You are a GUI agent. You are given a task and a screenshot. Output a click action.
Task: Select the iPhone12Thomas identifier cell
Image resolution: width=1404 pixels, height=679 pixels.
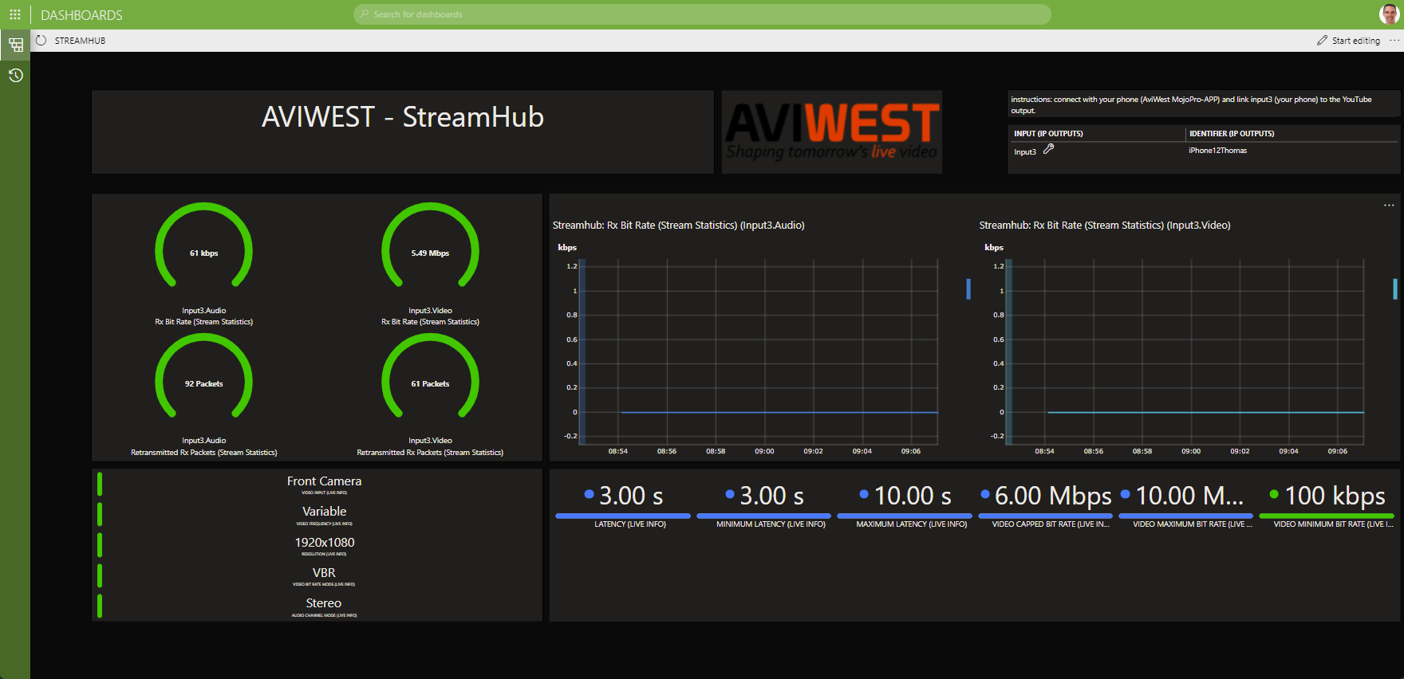pos(1217,151)
